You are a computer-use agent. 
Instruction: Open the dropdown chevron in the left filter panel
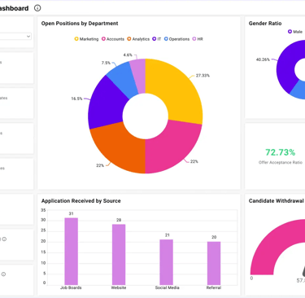click(x=28, y=37)
